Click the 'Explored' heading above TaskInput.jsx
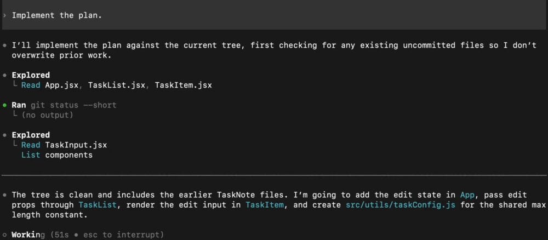 (x=31, y=135)
